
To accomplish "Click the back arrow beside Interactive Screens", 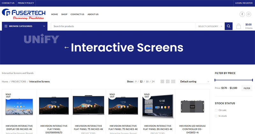I will click(x=67, y=48).
